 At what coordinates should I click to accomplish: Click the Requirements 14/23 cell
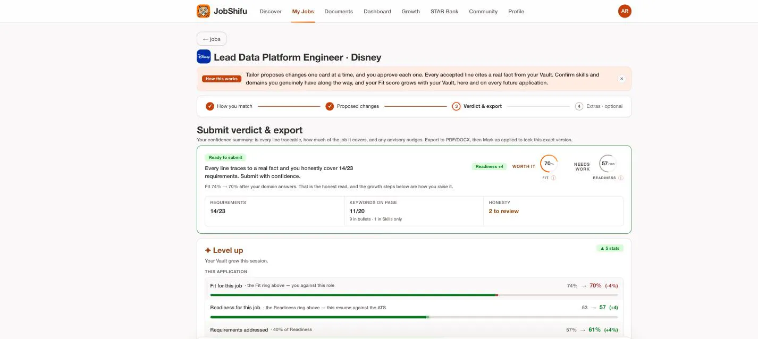[x=275, y=211]
